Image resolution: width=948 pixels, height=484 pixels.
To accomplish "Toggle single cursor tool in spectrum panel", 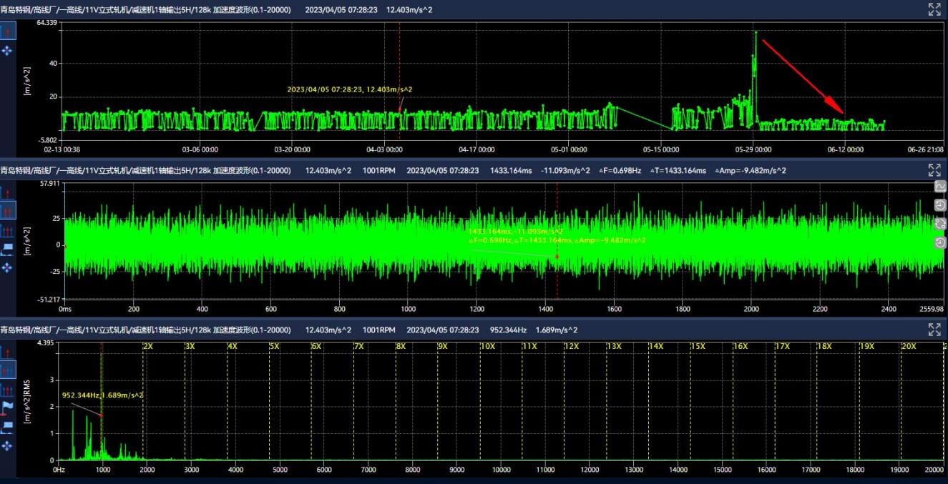I will click(7, 352).
